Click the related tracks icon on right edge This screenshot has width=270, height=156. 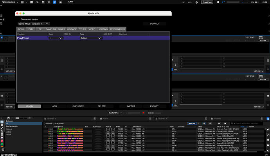click(x=268, y=134)
